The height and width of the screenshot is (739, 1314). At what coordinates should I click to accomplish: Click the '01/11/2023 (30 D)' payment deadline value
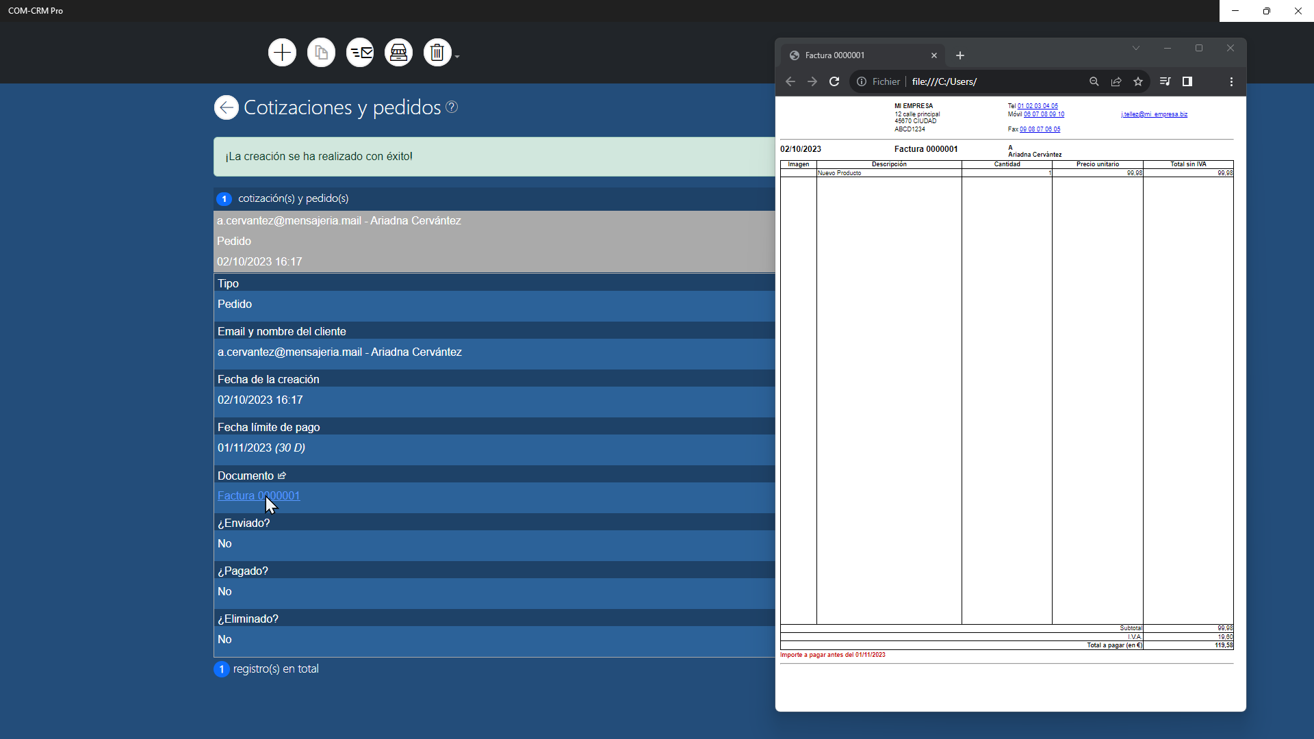(261, 448)
